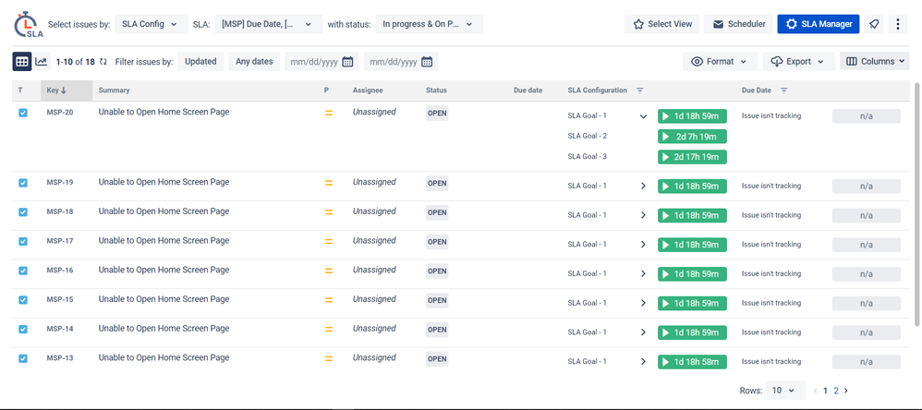
Task: Uncheck the MSP-13 row checkbox
Action: coord(23,358)
